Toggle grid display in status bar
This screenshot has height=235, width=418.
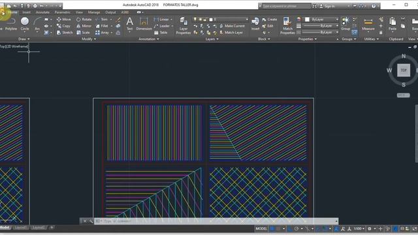[x=272, y=228]
